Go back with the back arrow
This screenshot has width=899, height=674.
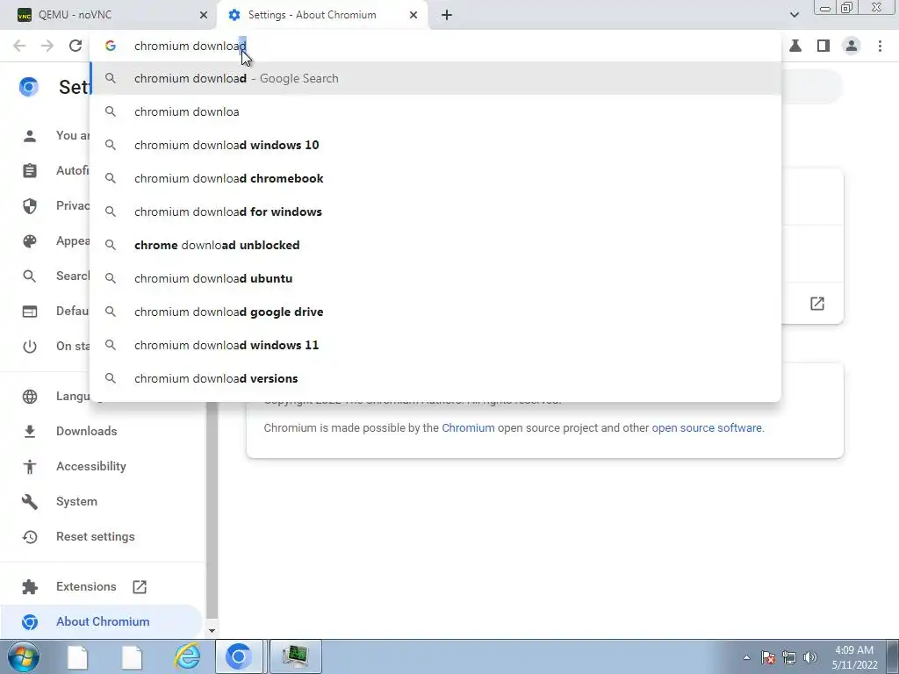coord(19,46)
